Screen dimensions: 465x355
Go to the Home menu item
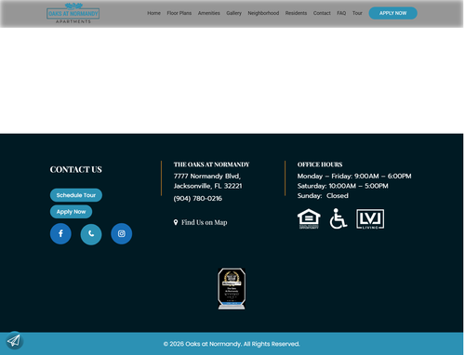pyautogui.click(x=153, y=13)
